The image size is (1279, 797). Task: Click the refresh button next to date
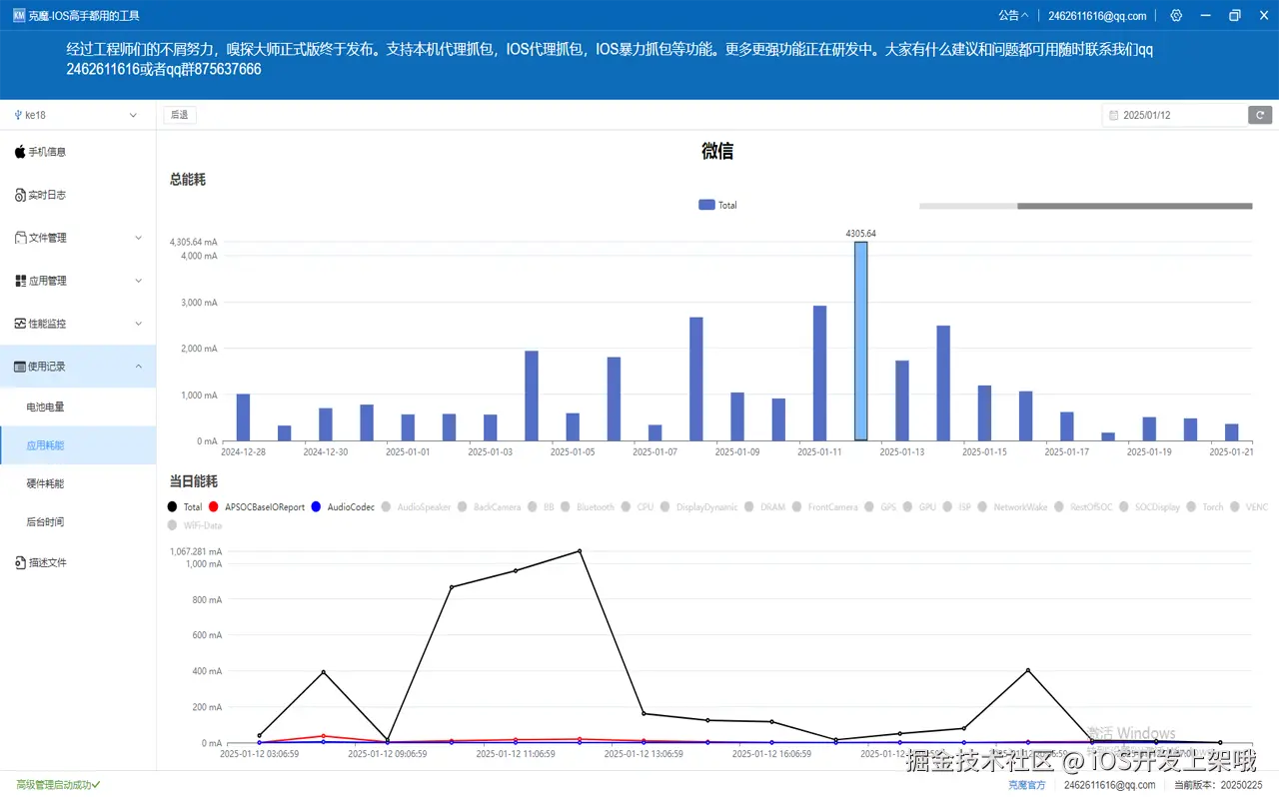(1260, 115)
